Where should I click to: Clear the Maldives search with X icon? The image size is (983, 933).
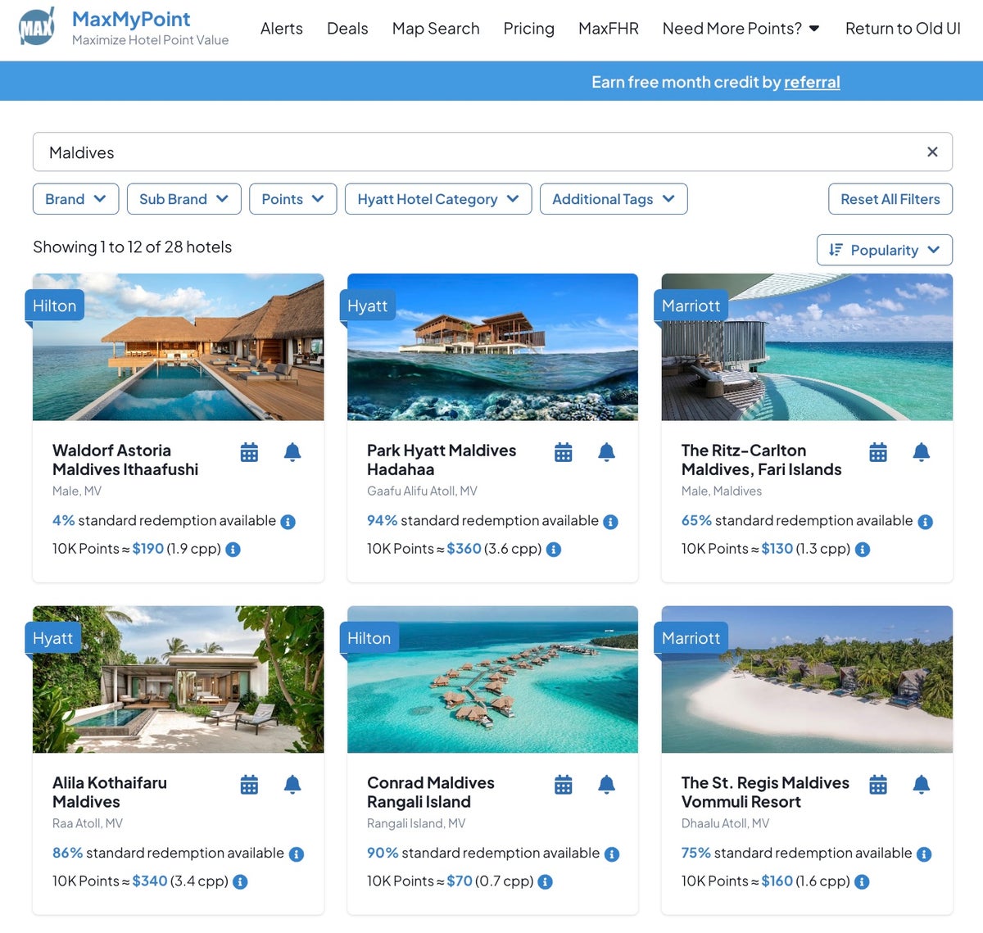(932, 152)
